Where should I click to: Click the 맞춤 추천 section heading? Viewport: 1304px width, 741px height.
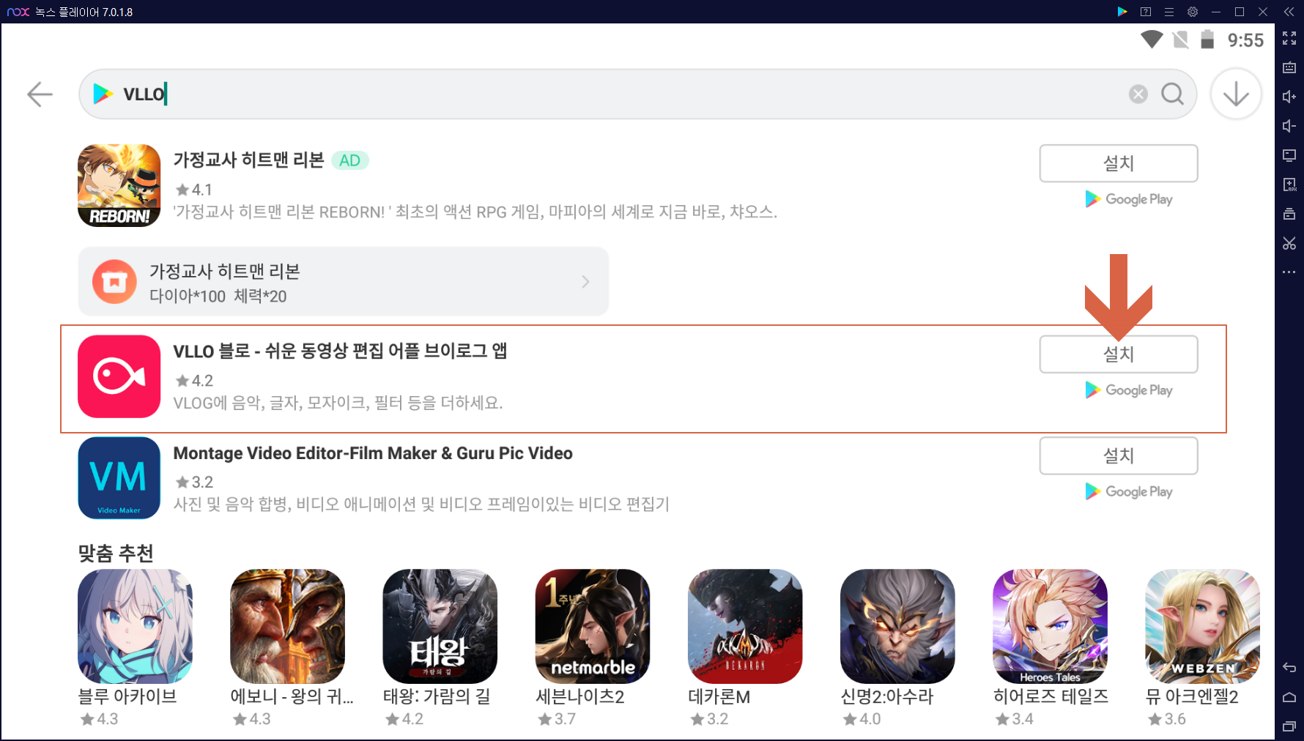click(116, 553)
